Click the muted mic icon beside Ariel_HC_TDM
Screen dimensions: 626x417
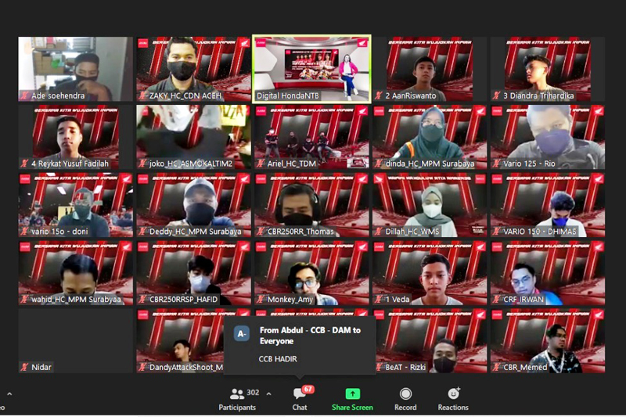point(261,164)
